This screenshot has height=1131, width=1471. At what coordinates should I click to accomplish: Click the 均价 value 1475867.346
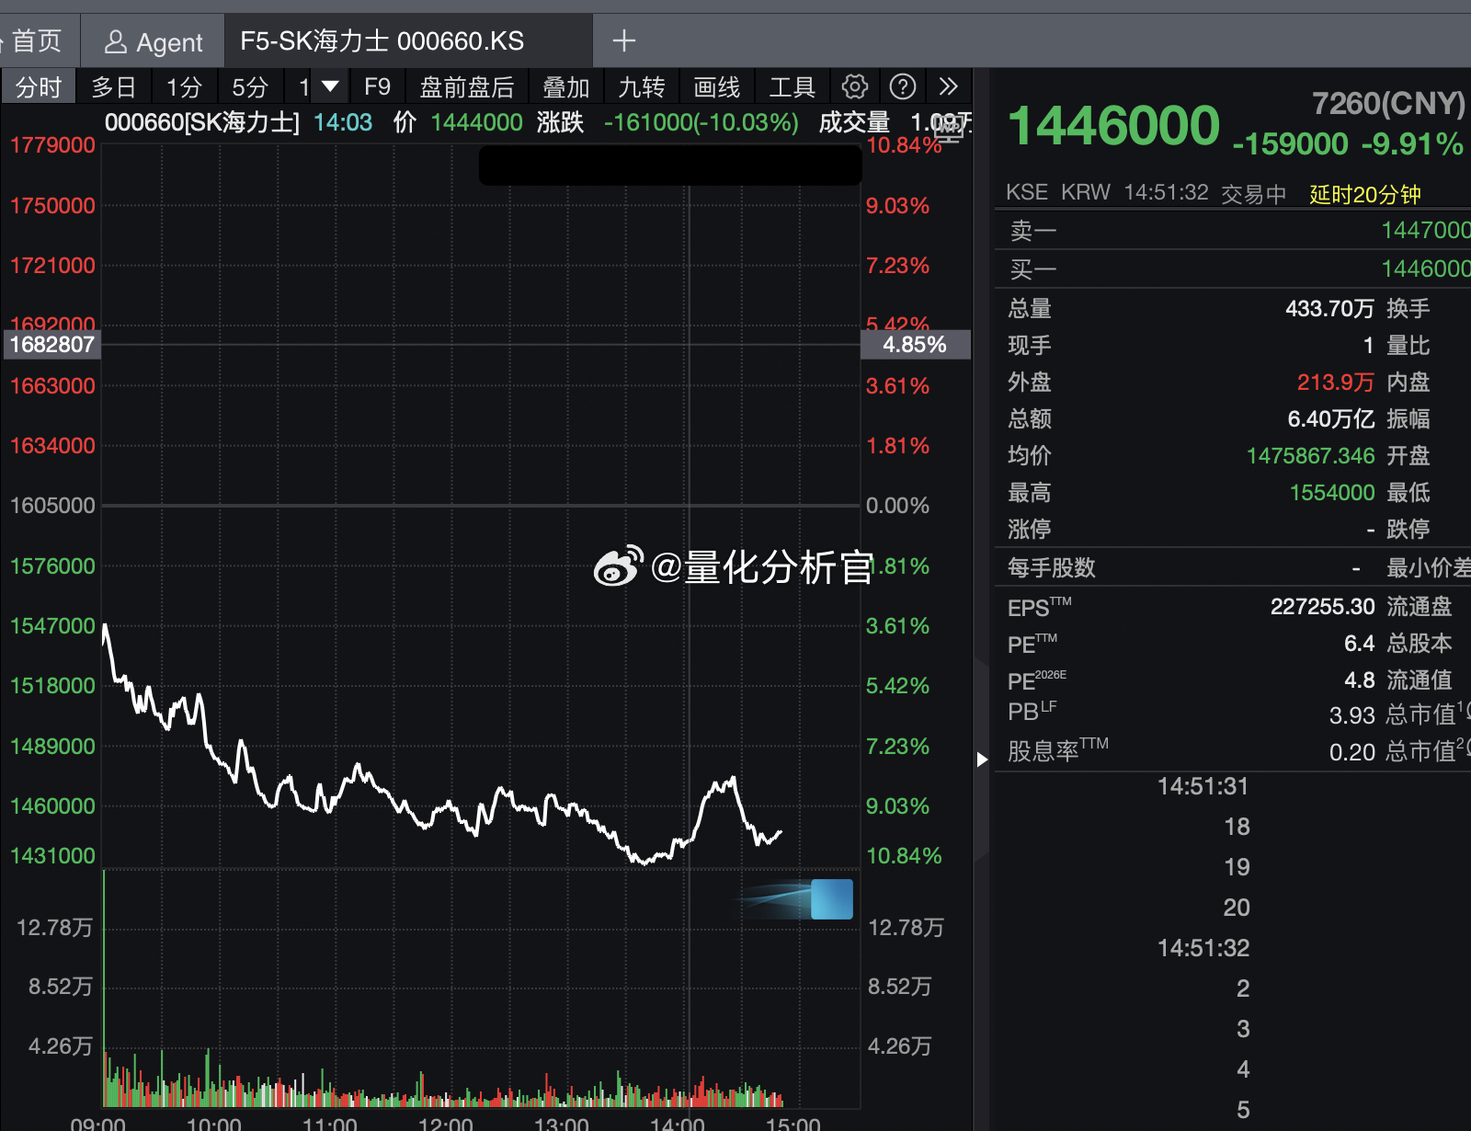(1310, 455)
